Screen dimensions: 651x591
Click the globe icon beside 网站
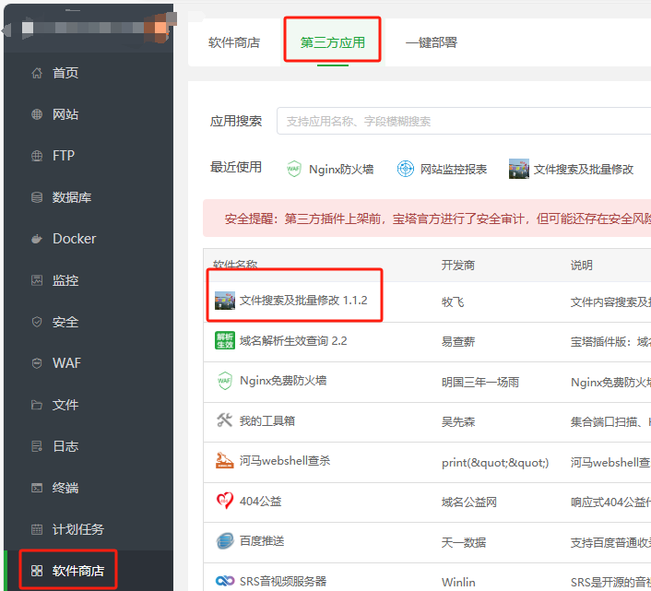[x=37, y=114]
